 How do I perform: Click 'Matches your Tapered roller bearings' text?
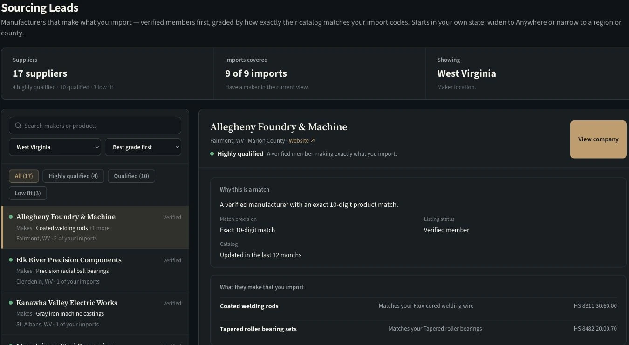click(x=435, y=329)
